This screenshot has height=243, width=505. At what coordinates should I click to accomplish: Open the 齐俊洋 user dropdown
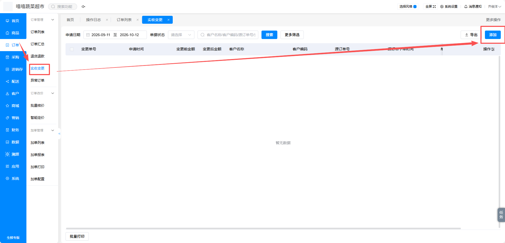point(494,7)
